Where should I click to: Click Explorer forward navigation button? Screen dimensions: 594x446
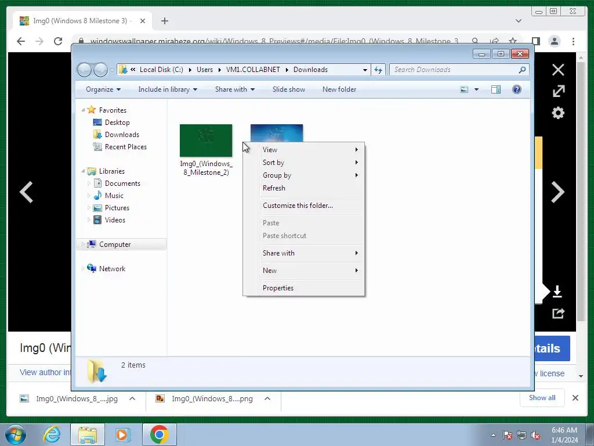coord(100,70)
